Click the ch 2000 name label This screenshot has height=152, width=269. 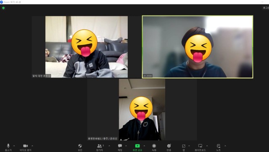[148, 76]
